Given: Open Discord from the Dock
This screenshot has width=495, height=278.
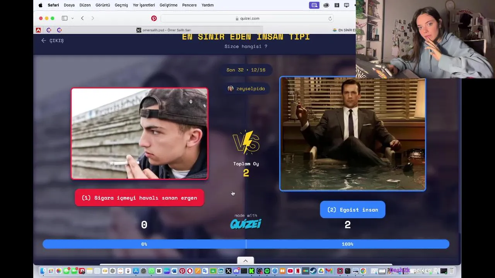Looking at the screenshot, I should pyautogui.click(x=236, y=271).
